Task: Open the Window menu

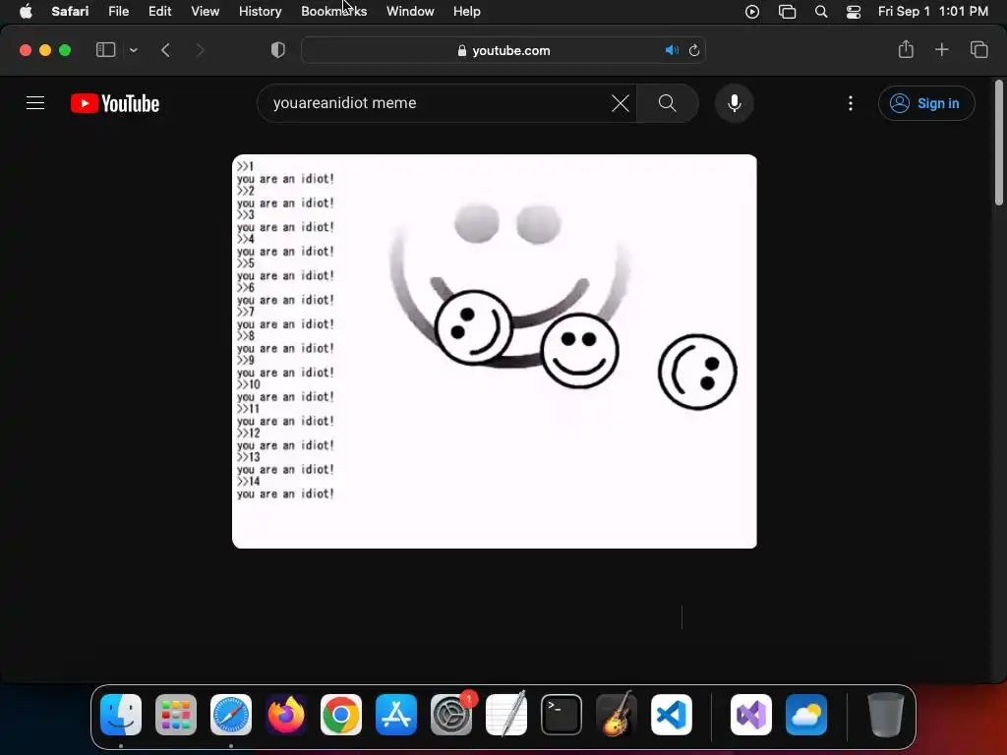Action: click(410, 12)
